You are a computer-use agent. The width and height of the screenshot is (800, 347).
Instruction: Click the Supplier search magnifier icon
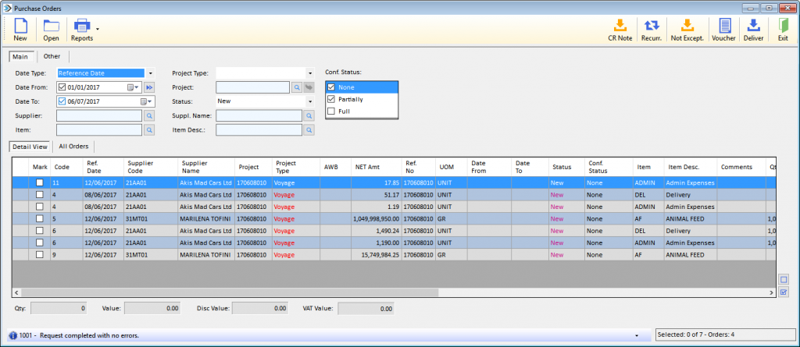[x=149, y=116]
